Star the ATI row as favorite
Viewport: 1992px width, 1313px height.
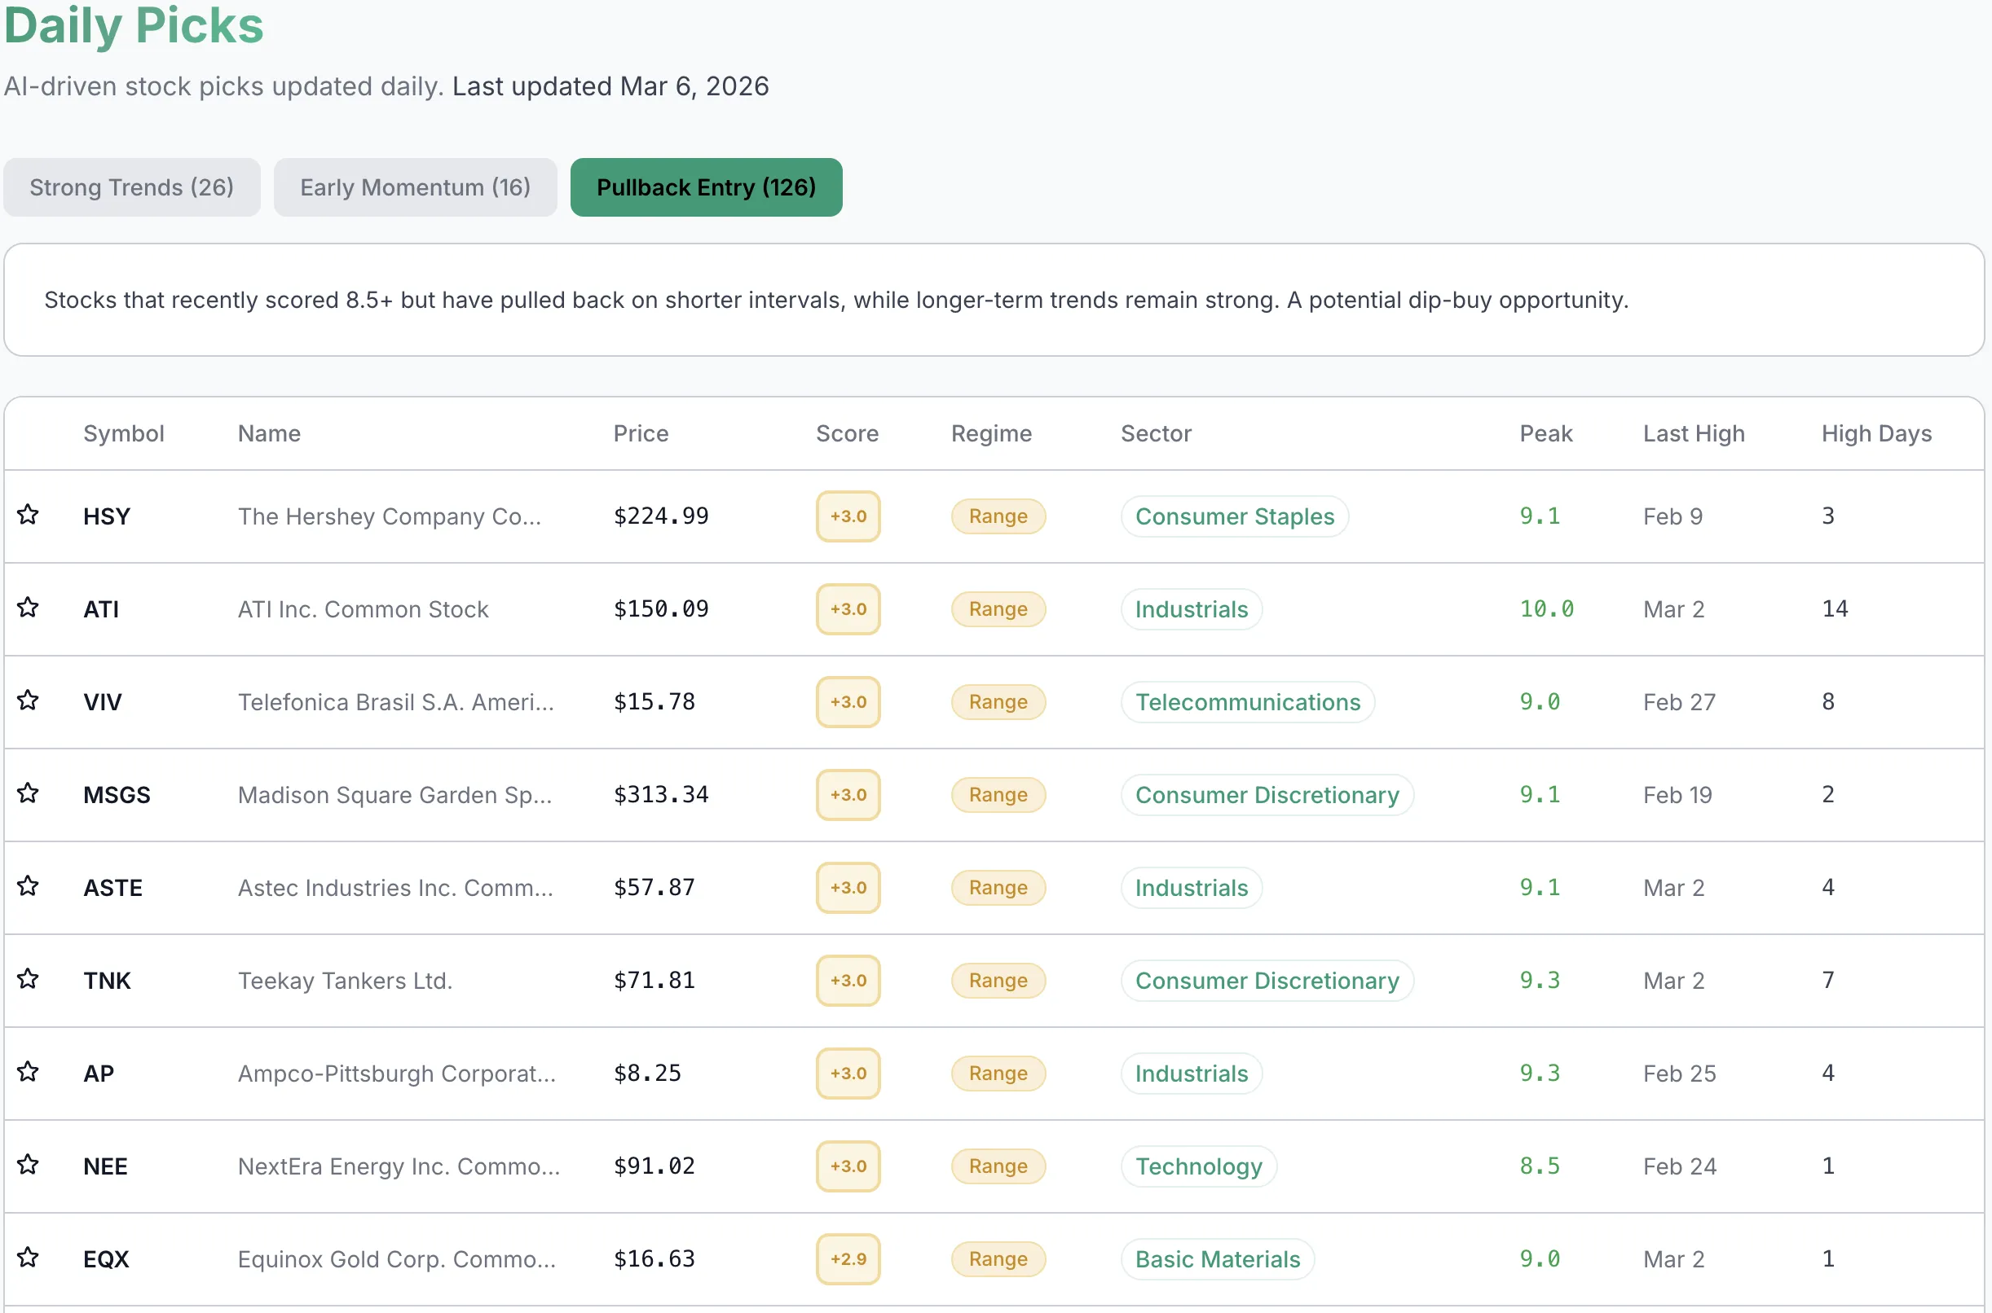click(x=29, y=607)
